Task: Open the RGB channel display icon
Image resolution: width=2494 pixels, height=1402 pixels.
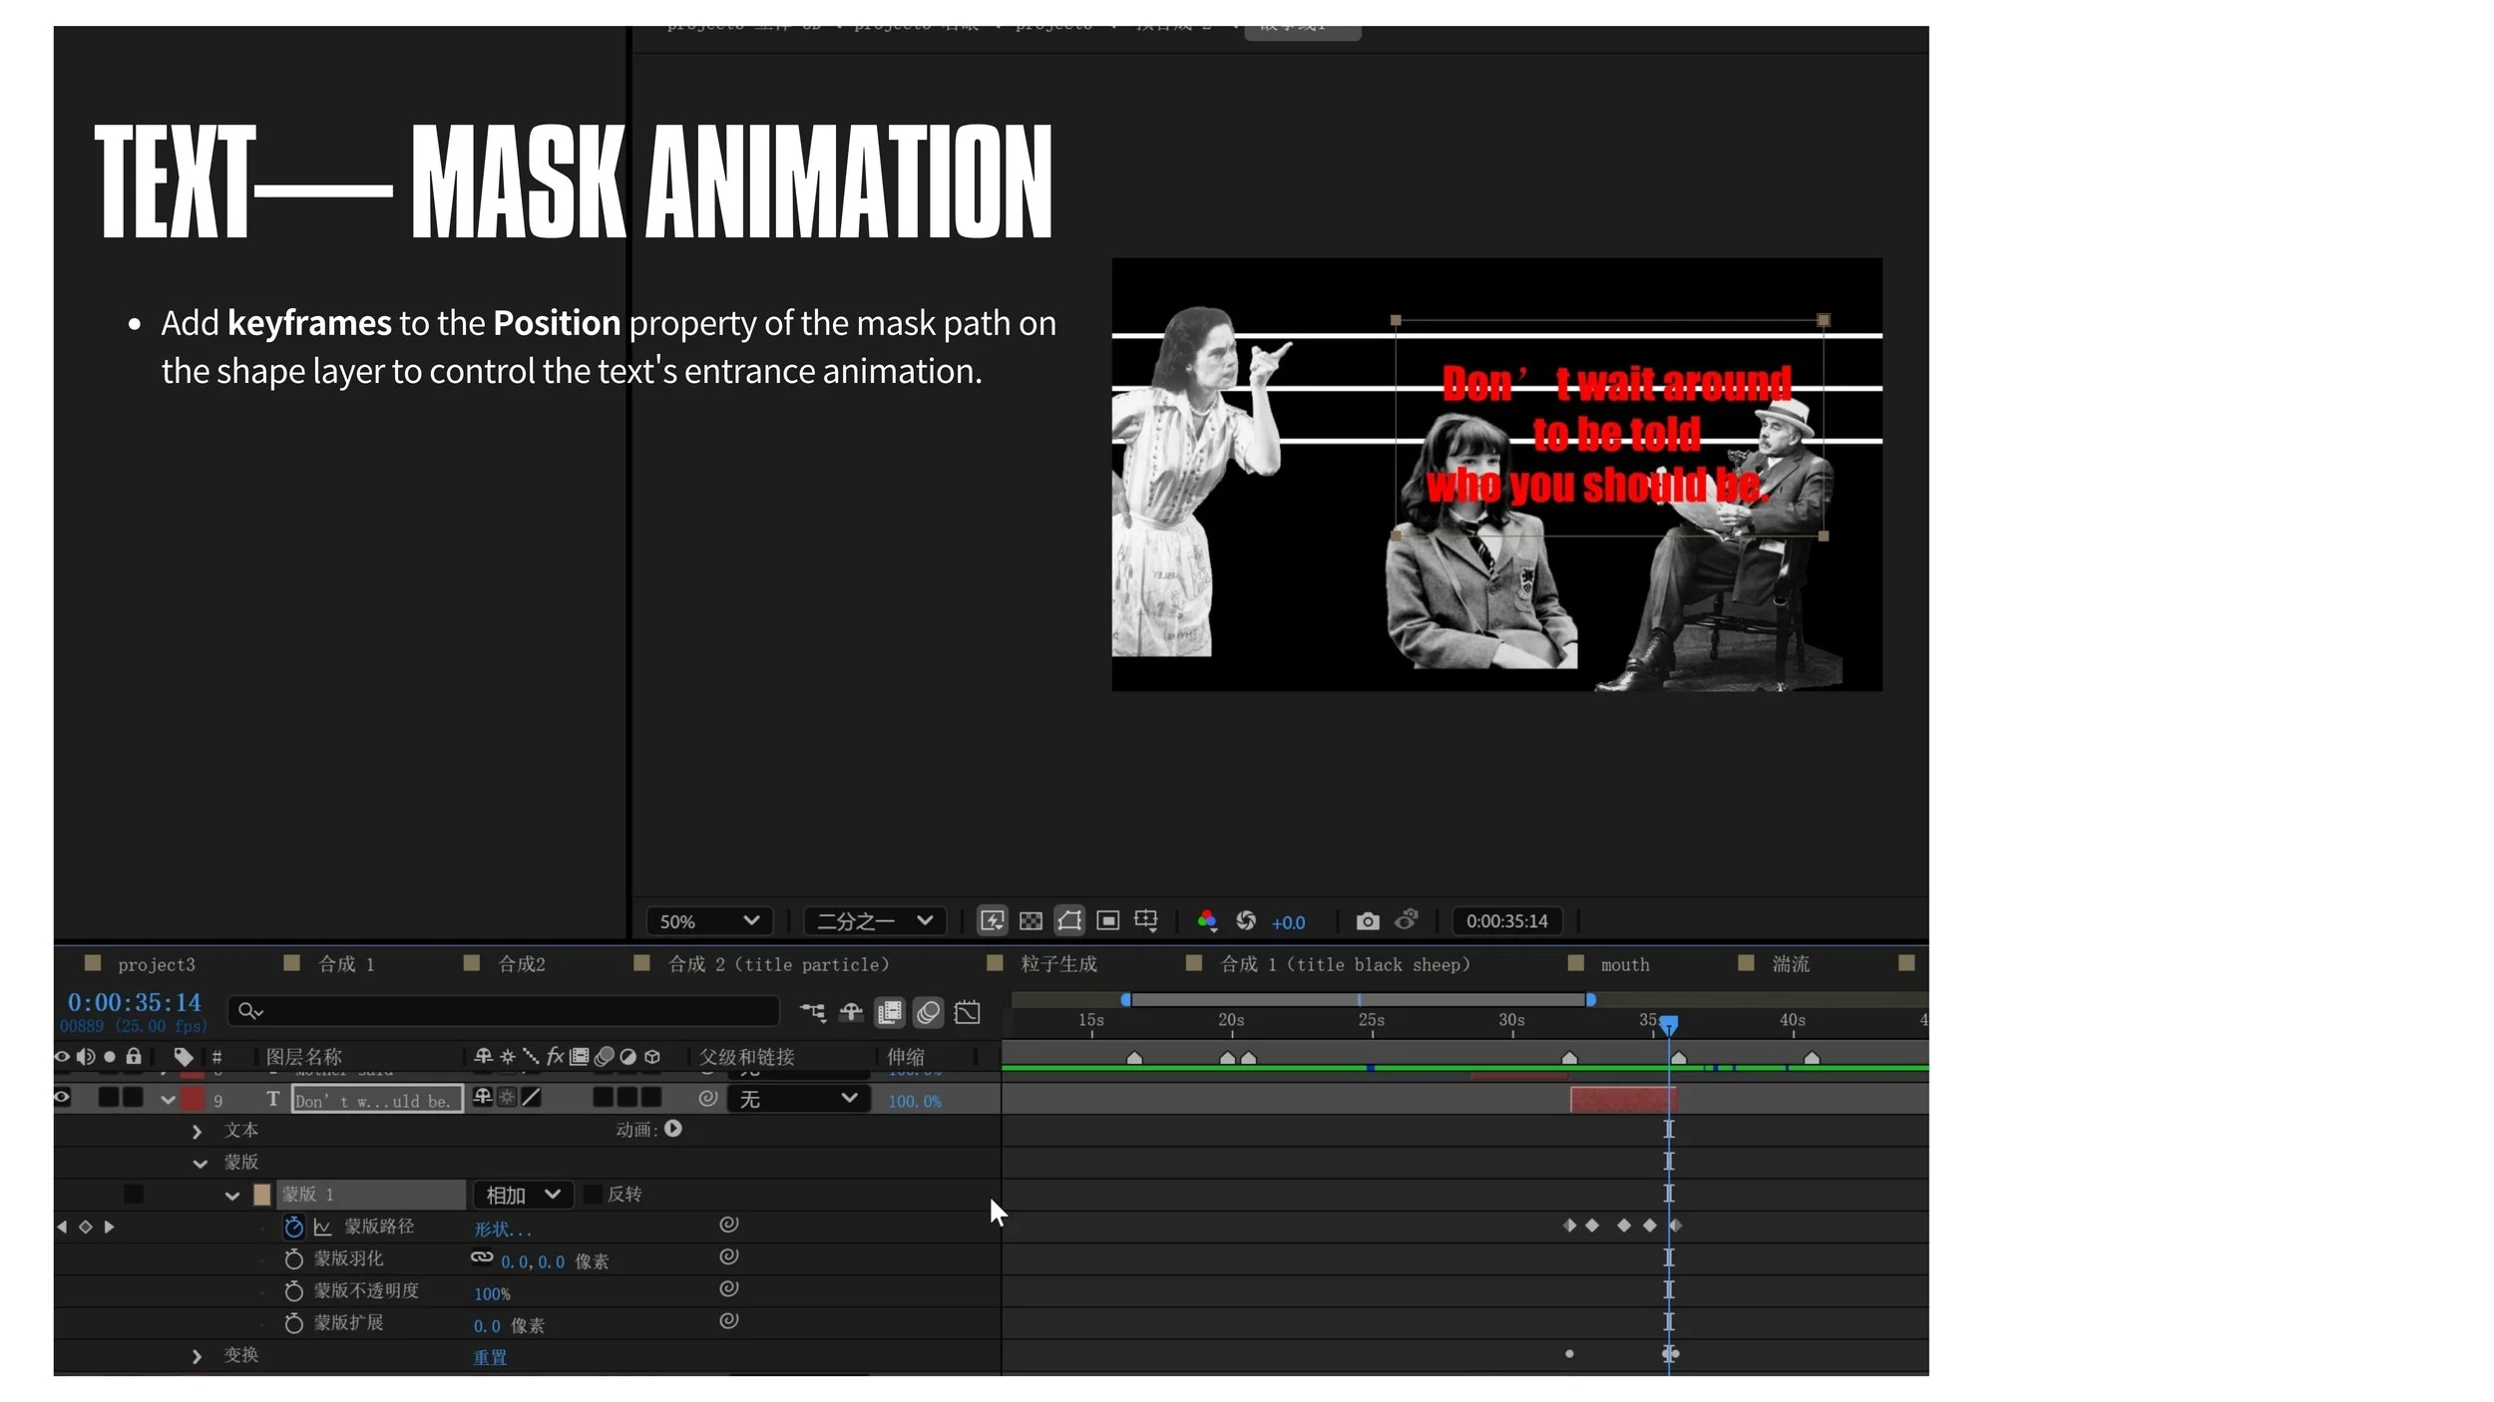Action: tap(1207, 921)
